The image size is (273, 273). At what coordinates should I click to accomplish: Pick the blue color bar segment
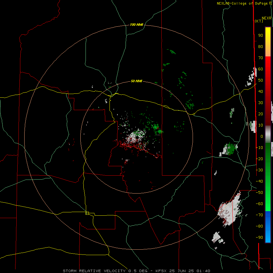pos(268,227)
